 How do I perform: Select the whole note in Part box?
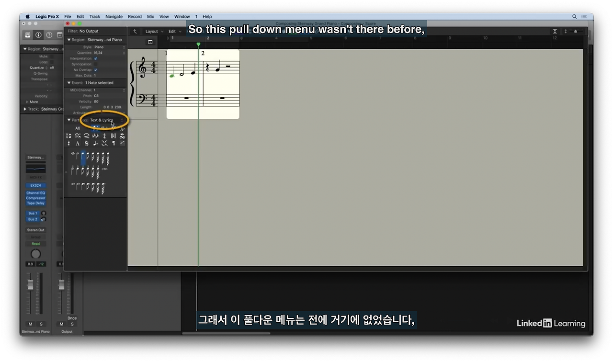pos(73,153)
